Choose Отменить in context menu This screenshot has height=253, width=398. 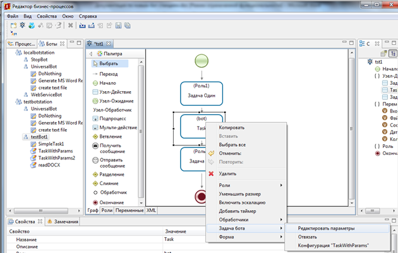(230, 154)
